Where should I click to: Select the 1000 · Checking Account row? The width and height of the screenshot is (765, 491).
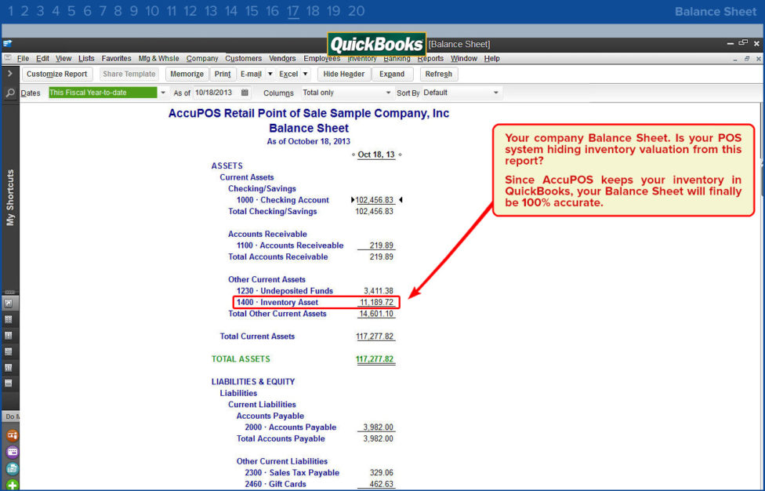point(315,200)
